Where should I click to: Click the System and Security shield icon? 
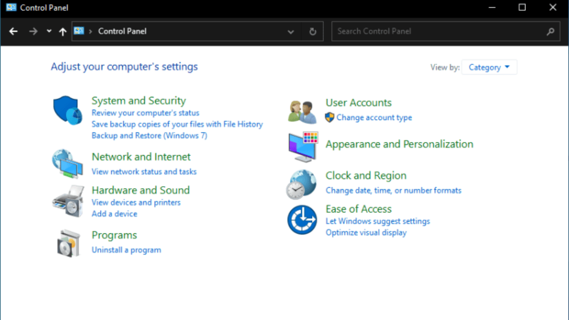click(x=68, y=110)
